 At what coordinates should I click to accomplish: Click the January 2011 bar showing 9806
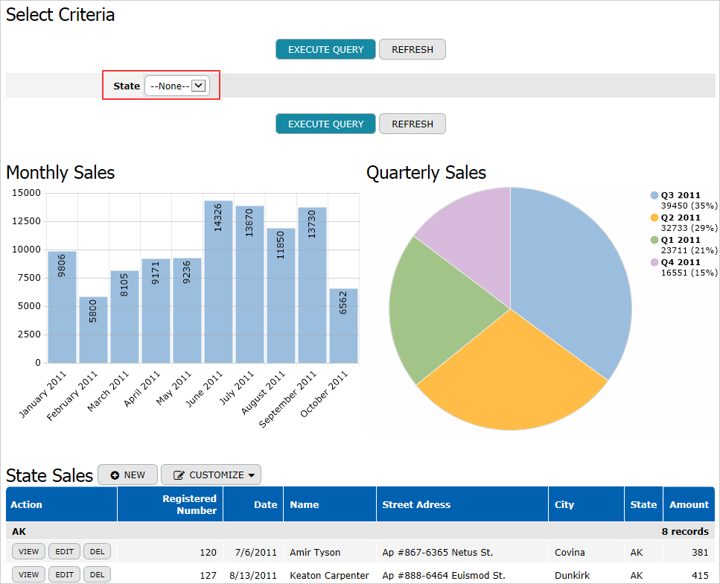(x=62, y=308)
